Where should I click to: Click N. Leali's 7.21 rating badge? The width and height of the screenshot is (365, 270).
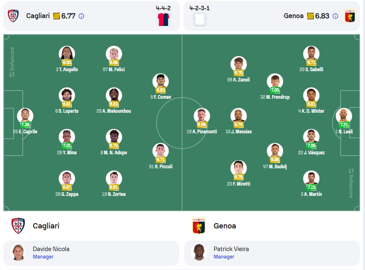coord(344,125)
